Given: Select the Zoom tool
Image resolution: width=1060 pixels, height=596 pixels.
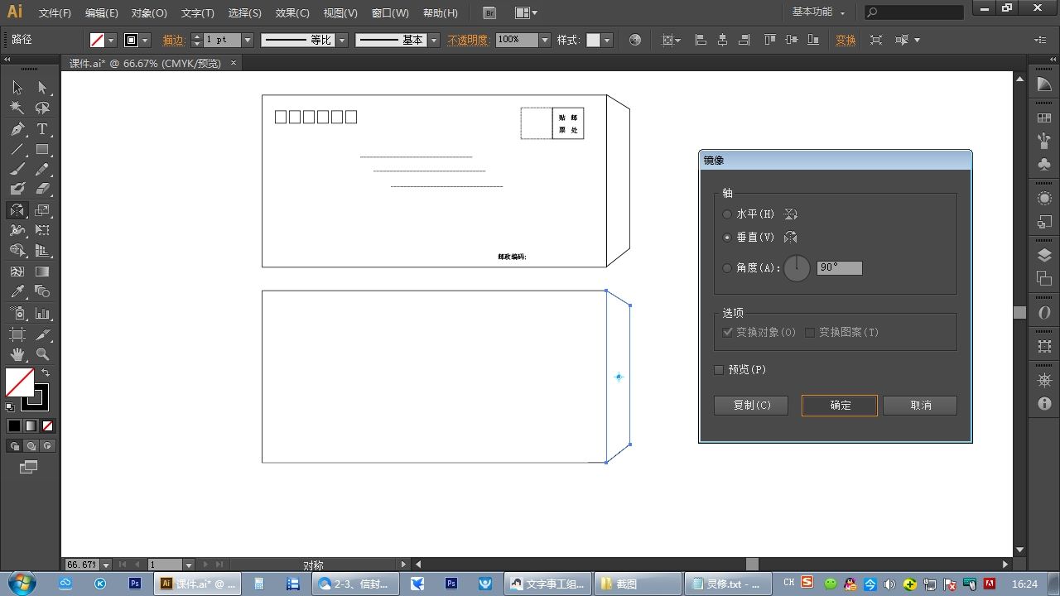Looking at the screenshot, I should (42, 354).
